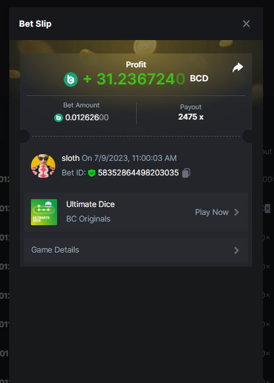This screenshot has height=383, width=274.
Task: Click the green verified shield icon
Action: pyautogui.click(x=92, y=173)
